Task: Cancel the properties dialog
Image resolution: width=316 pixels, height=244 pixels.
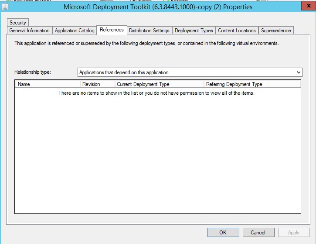Action: (258, 233)
